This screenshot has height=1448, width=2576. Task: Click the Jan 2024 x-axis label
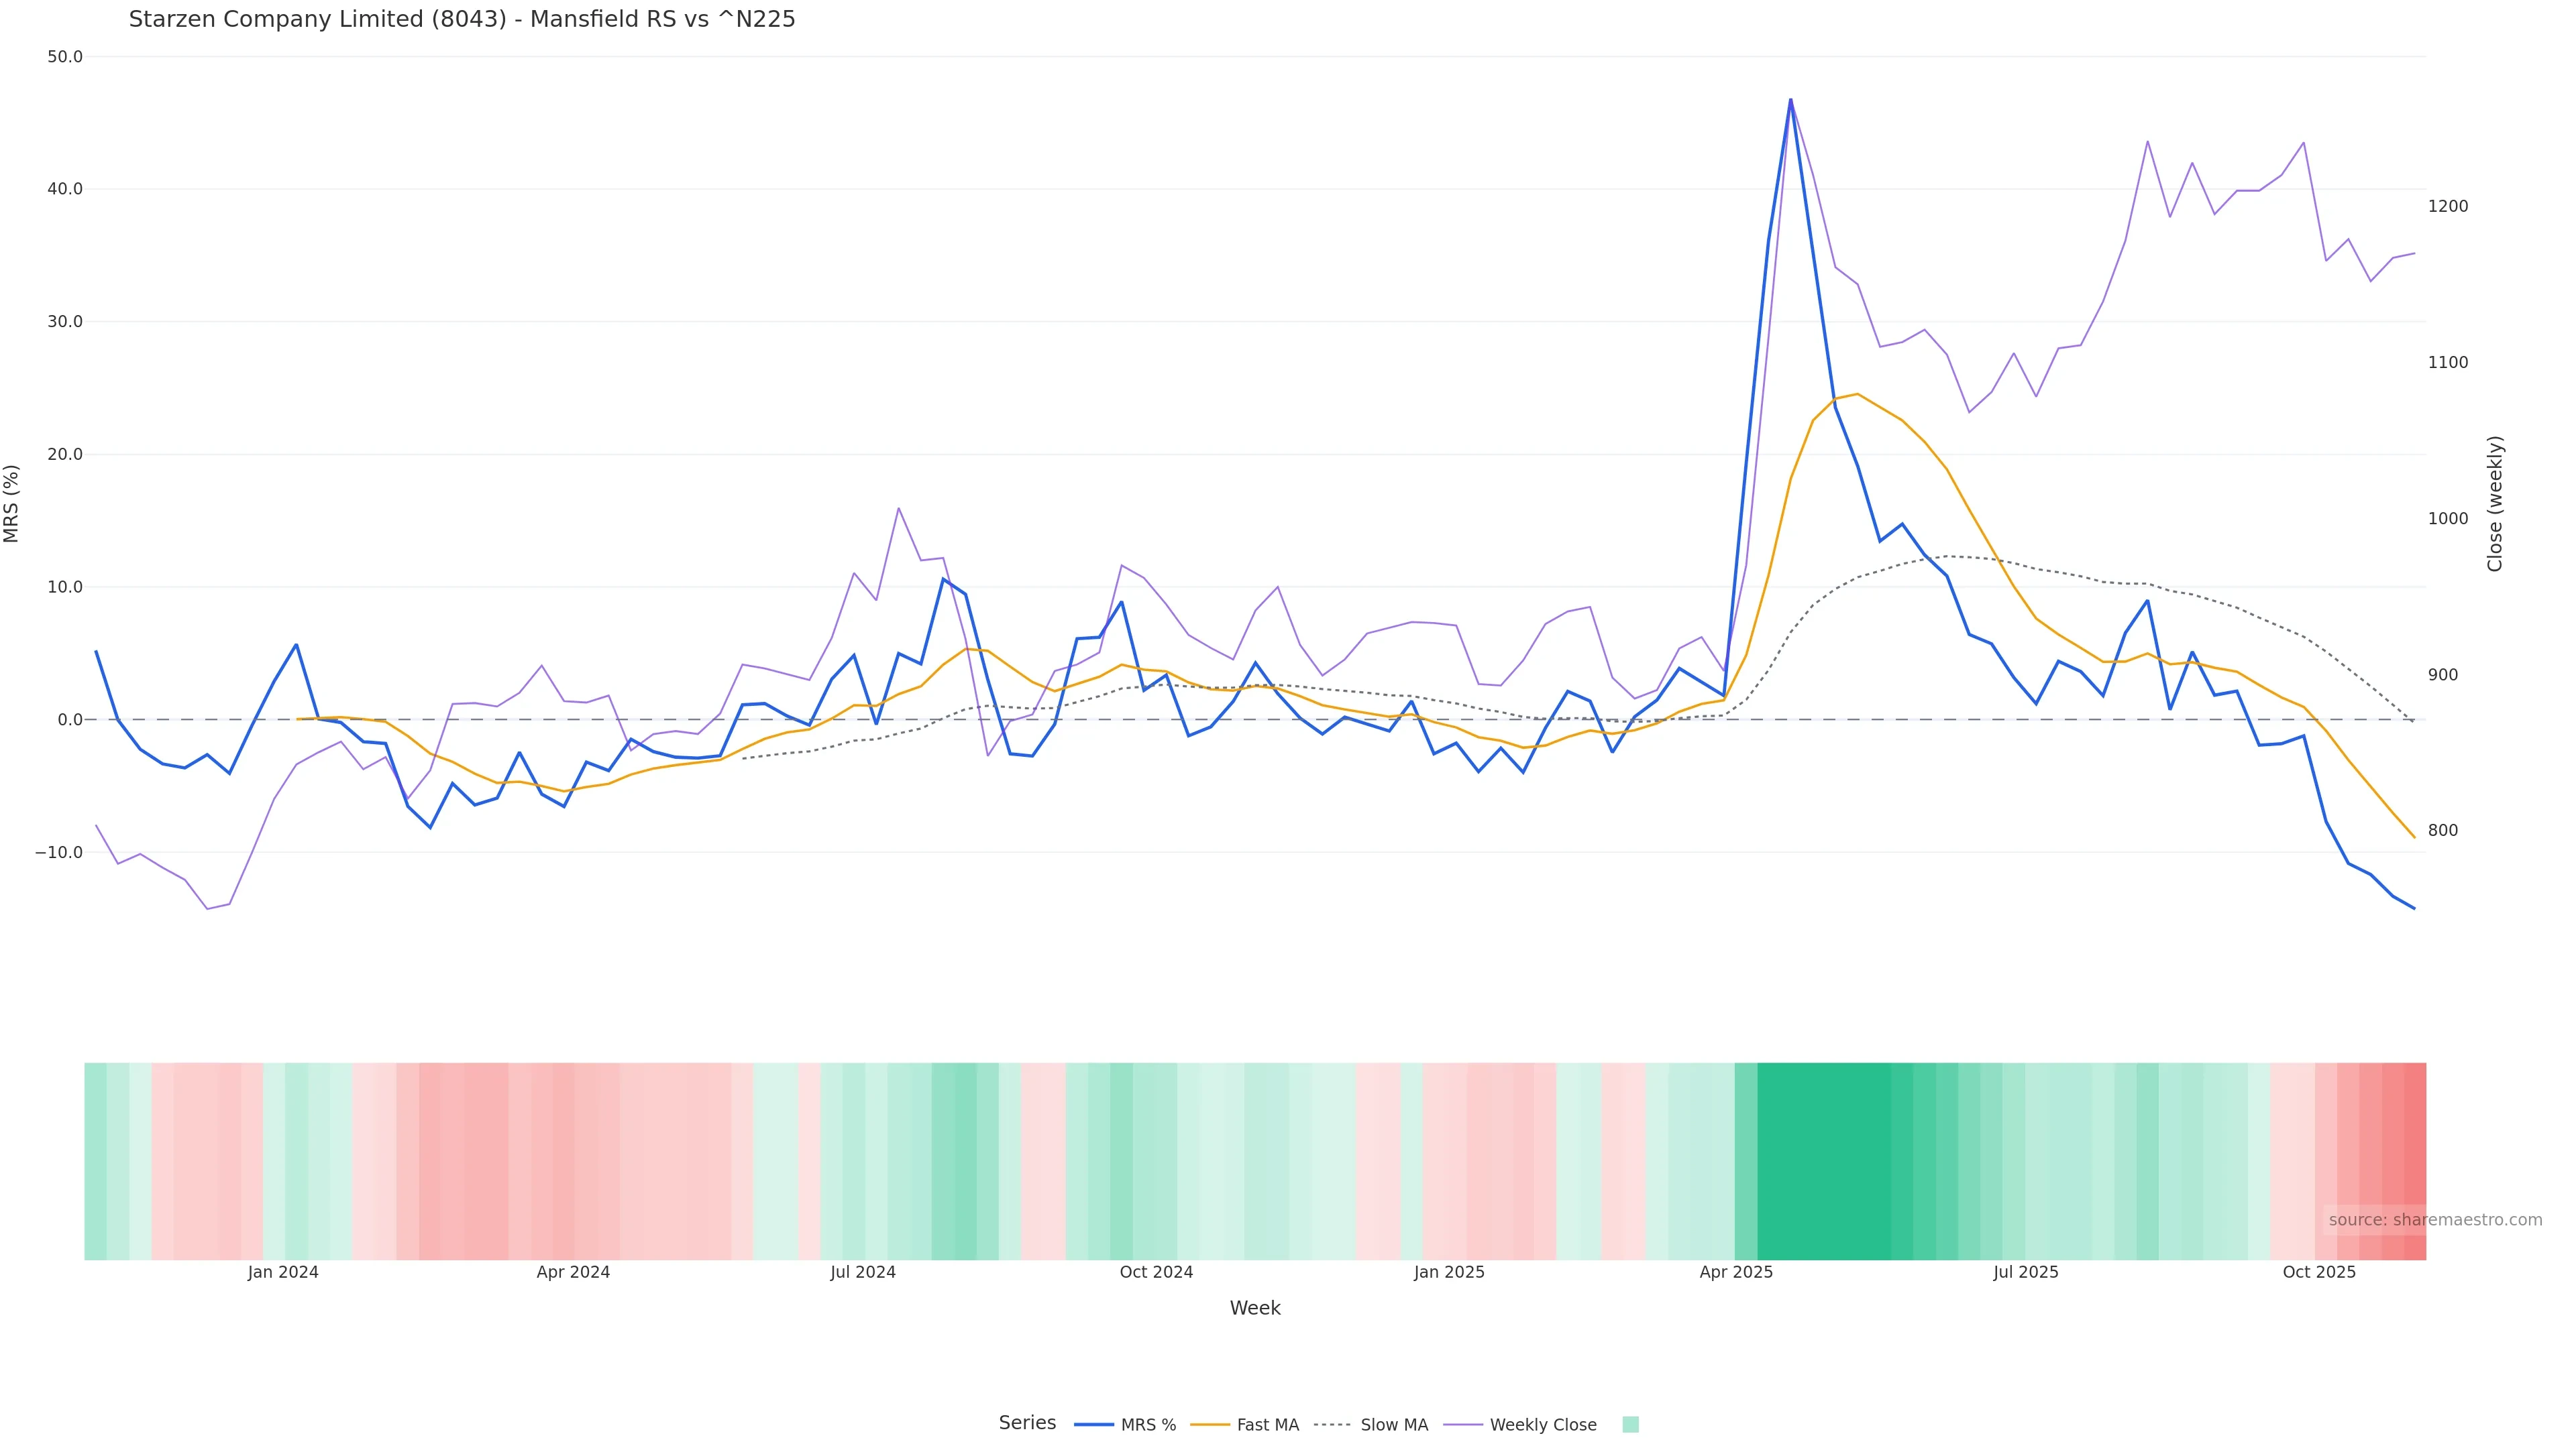283,1272
